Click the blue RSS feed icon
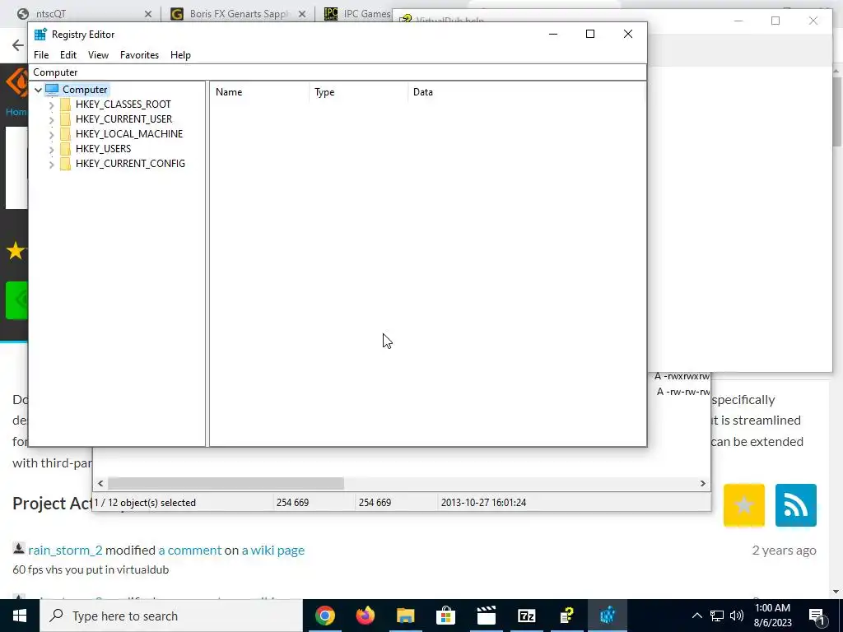The height and width of the screenshot is (632, 843). (796, 505)
